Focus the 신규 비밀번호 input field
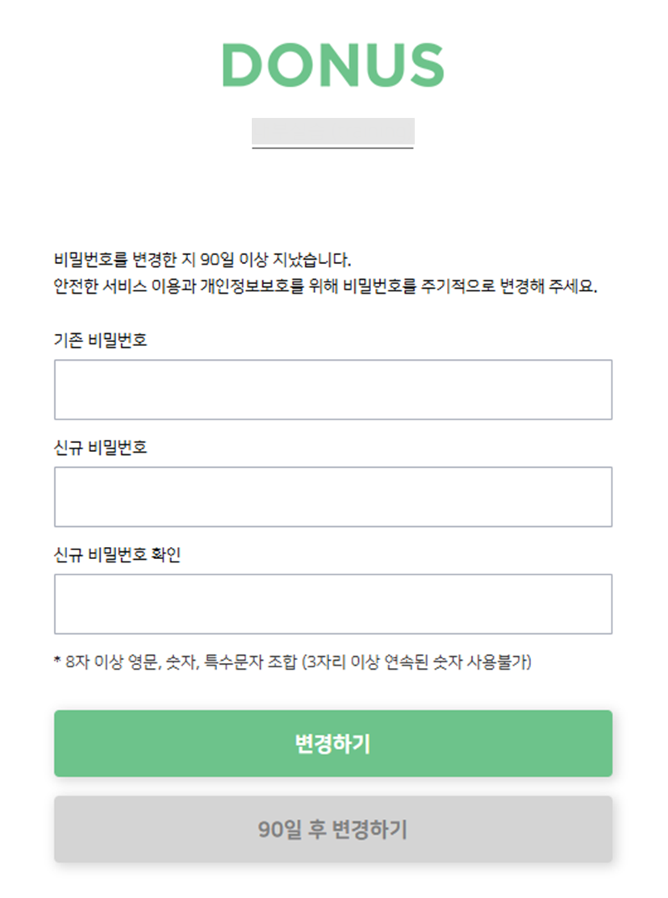This screenshot has height=898, width=668. pos(333,497)
